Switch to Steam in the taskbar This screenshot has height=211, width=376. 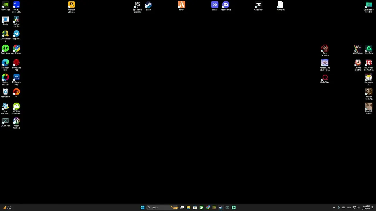[221, 207]
